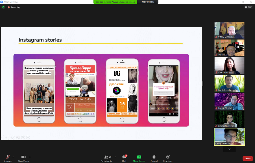This screenshot has height=163, width=255.
Task: Click the live stream question story phone
Action: coord(164,91)
